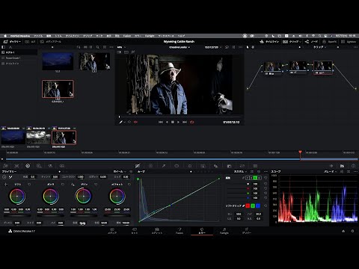Viewport: 359px width, 269px height.
Task: Open the timeline name dropdown above viewer
Action: pos(179,47)
